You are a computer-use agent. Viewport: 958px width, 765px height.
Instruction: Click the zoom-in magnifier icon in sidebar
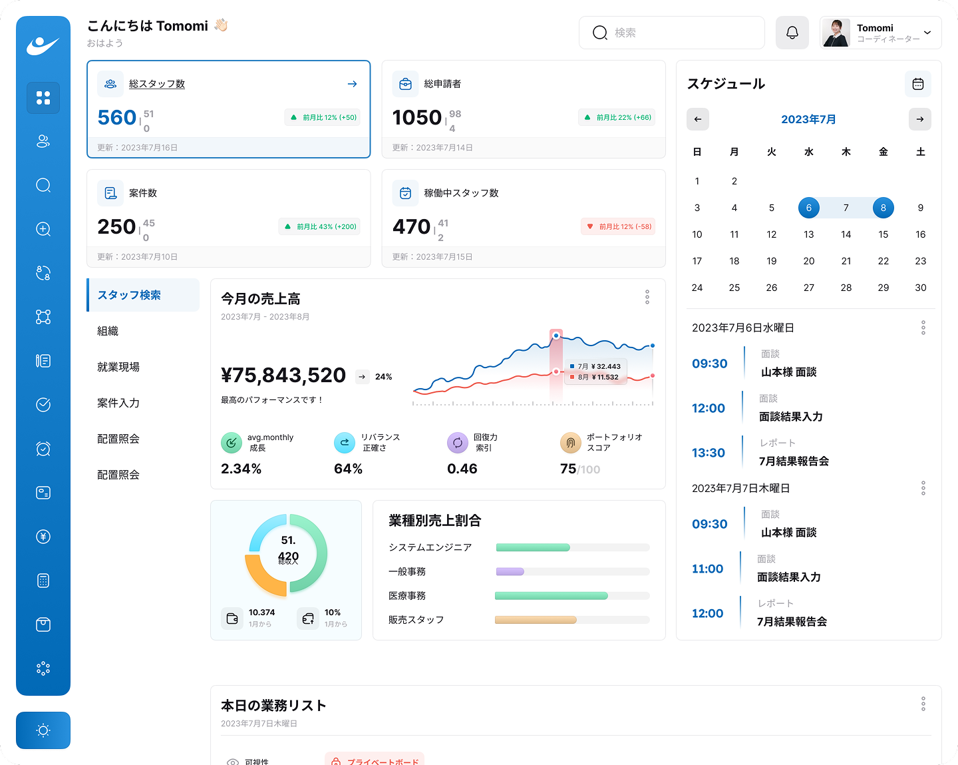tap(43, 229)
